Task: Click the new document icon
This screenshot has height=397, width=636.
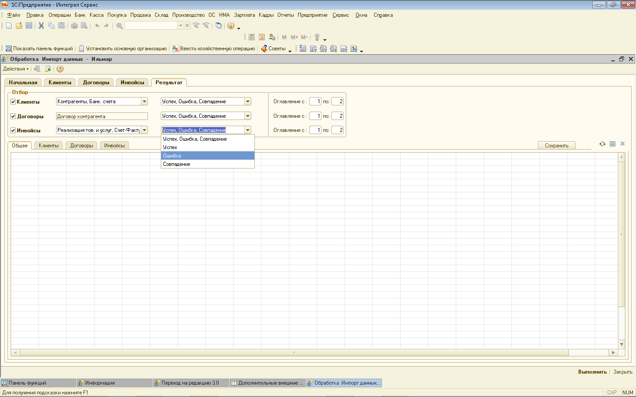Action: tap(9, 26)
